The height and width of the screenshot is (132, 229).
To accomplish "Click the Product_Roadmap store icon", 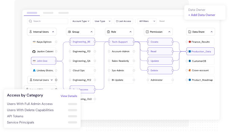I will pyautogui.click(x=190, y=80).
